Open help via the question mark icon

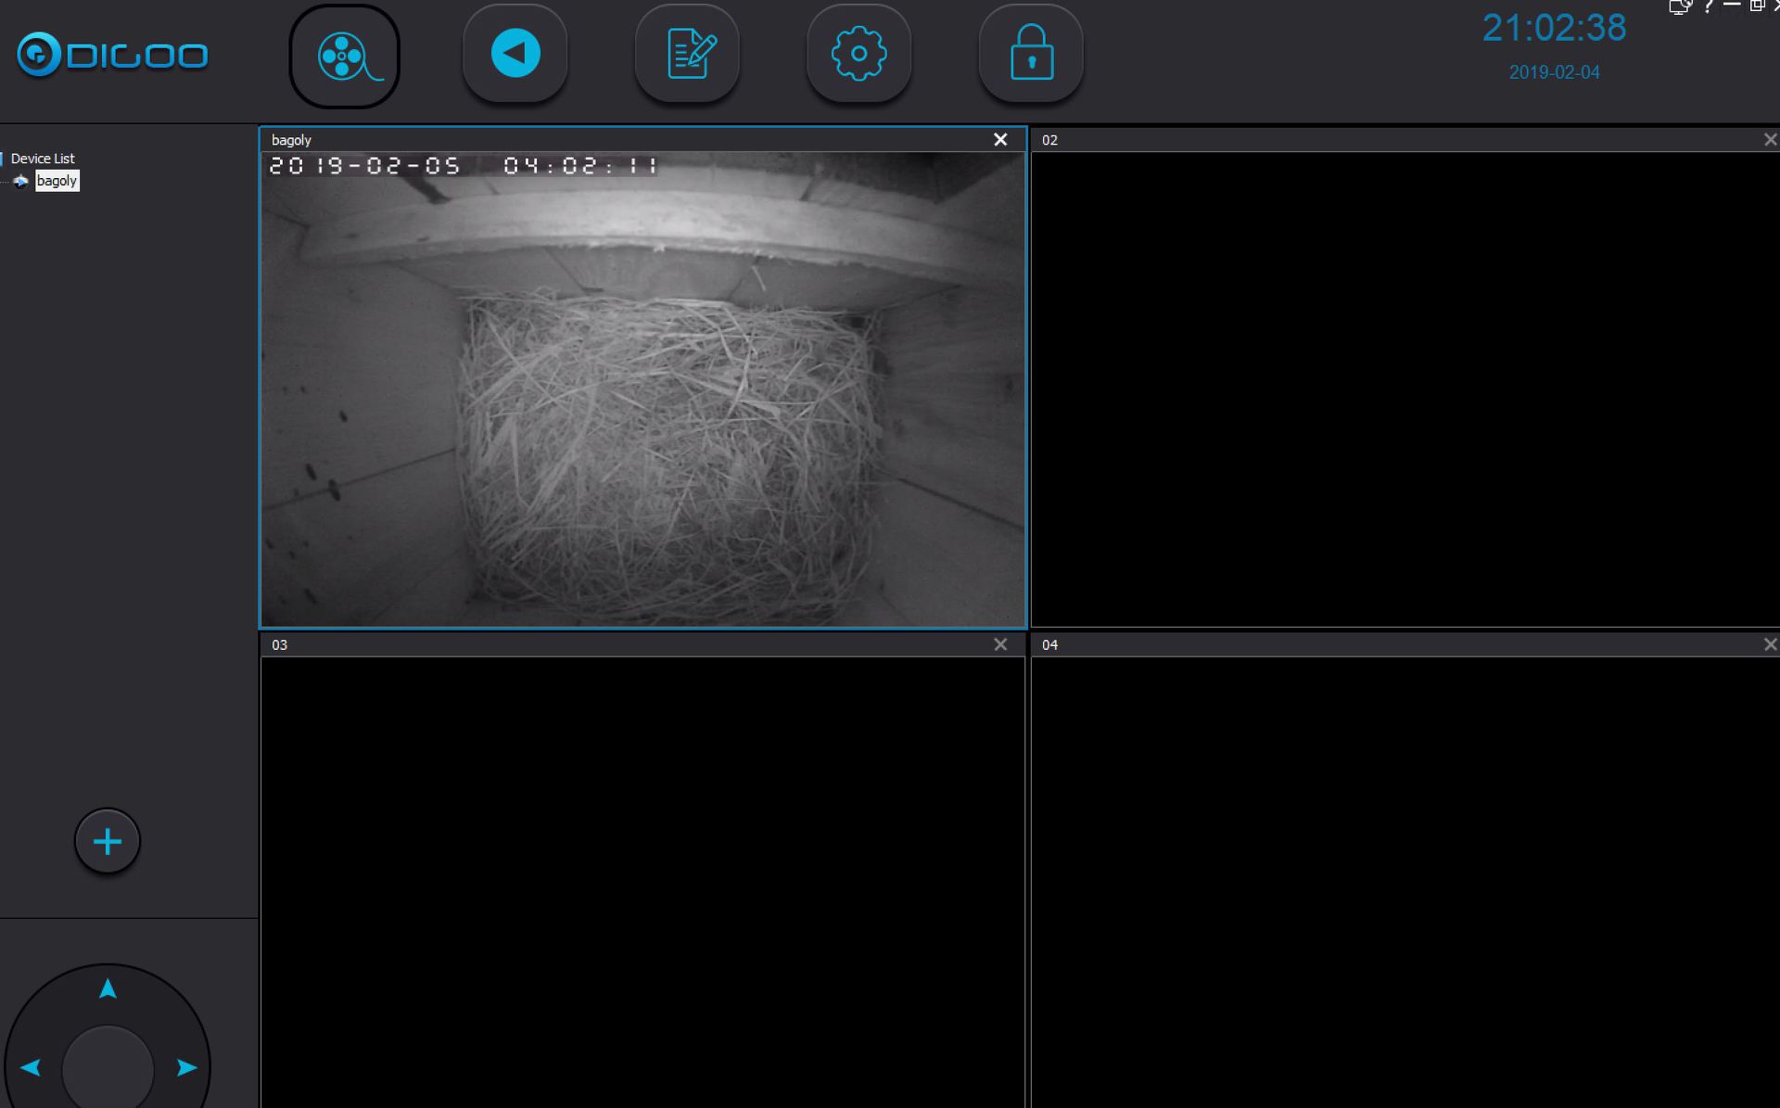coord(1708,6)
